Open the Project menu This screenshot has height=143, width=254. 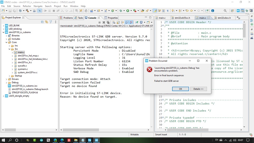pyautogui.click(x=57, y=6)
